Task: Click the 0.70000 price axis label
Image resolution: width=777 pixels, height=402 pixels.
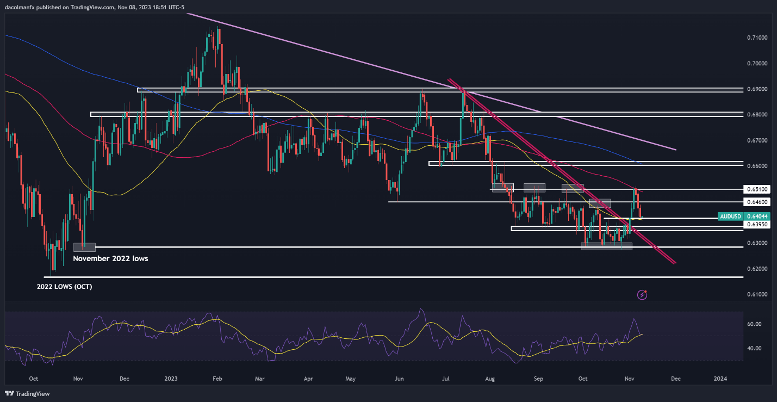Action: [x=757, y=64]
